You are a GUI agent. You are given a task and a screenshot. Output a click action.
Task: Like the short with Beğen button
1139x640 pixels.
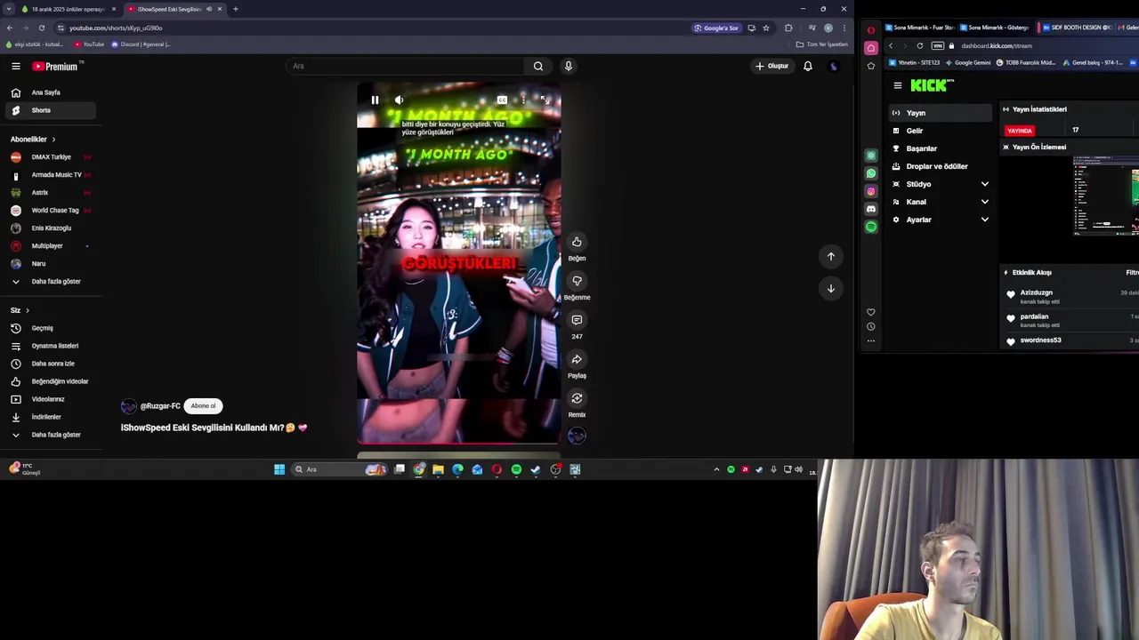[577, 242]
